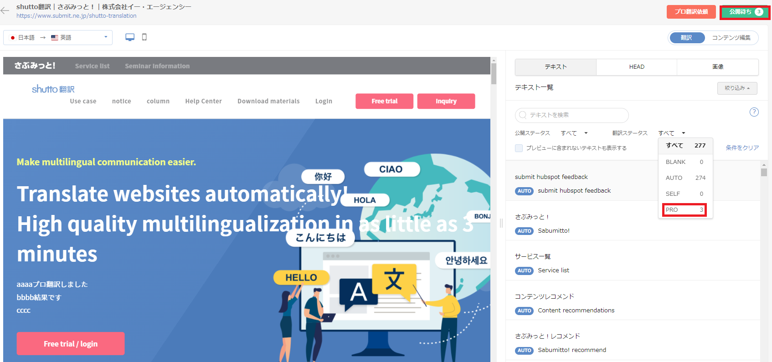Switch to the 画像 tab
Screen dimensions: 772x362
coord(718,67)
